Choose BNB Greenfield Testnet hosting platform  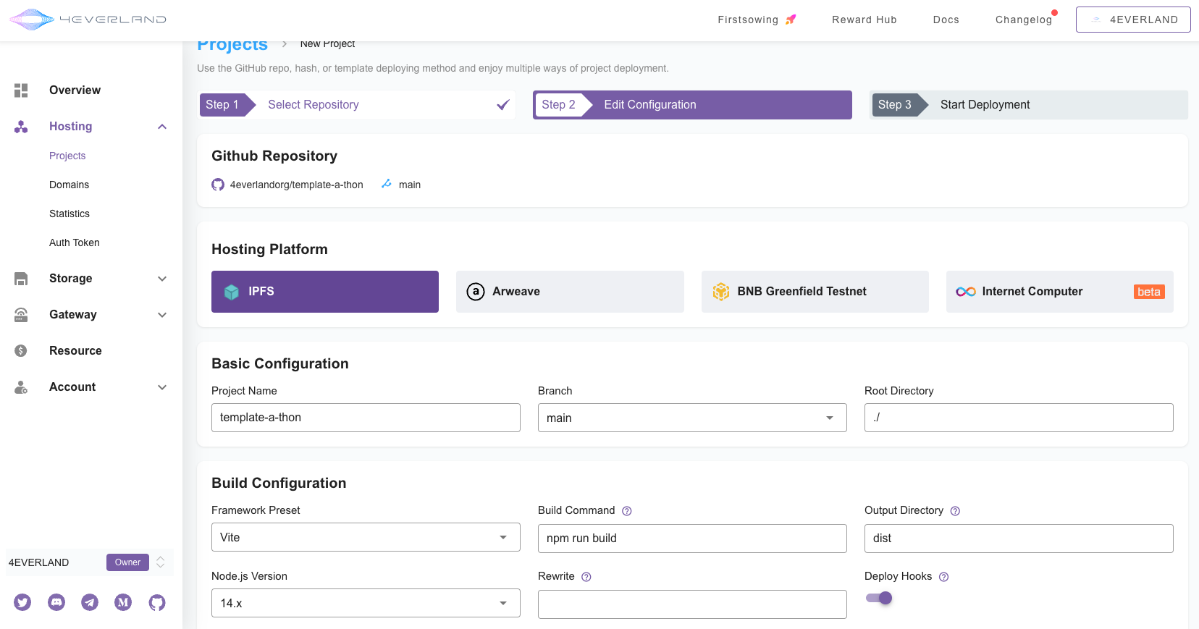click(x=815, y=292)
